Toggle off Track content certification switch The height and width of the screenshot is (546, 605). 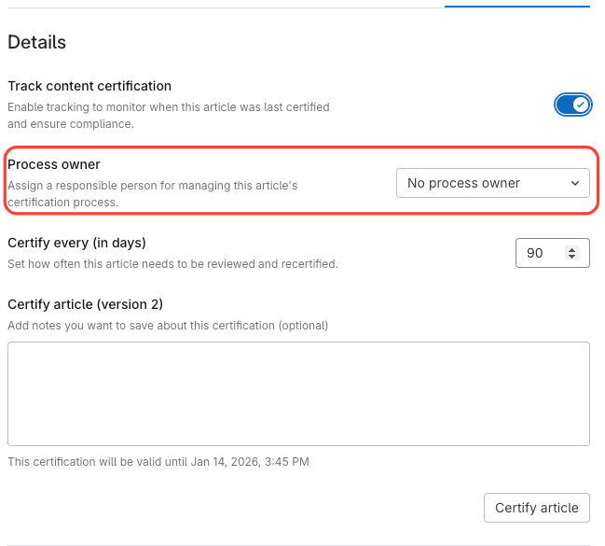point(571,104)
